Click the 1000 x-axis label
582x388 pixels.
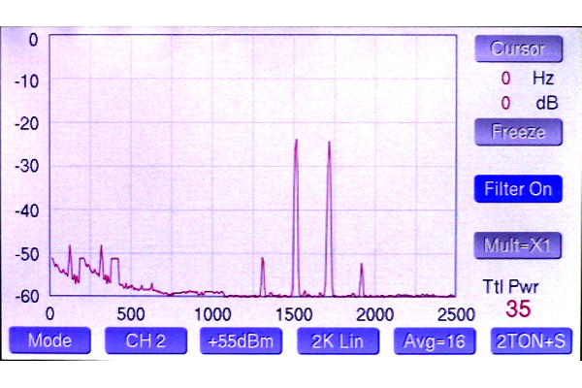pyautogui.click(x=212, y=315)
